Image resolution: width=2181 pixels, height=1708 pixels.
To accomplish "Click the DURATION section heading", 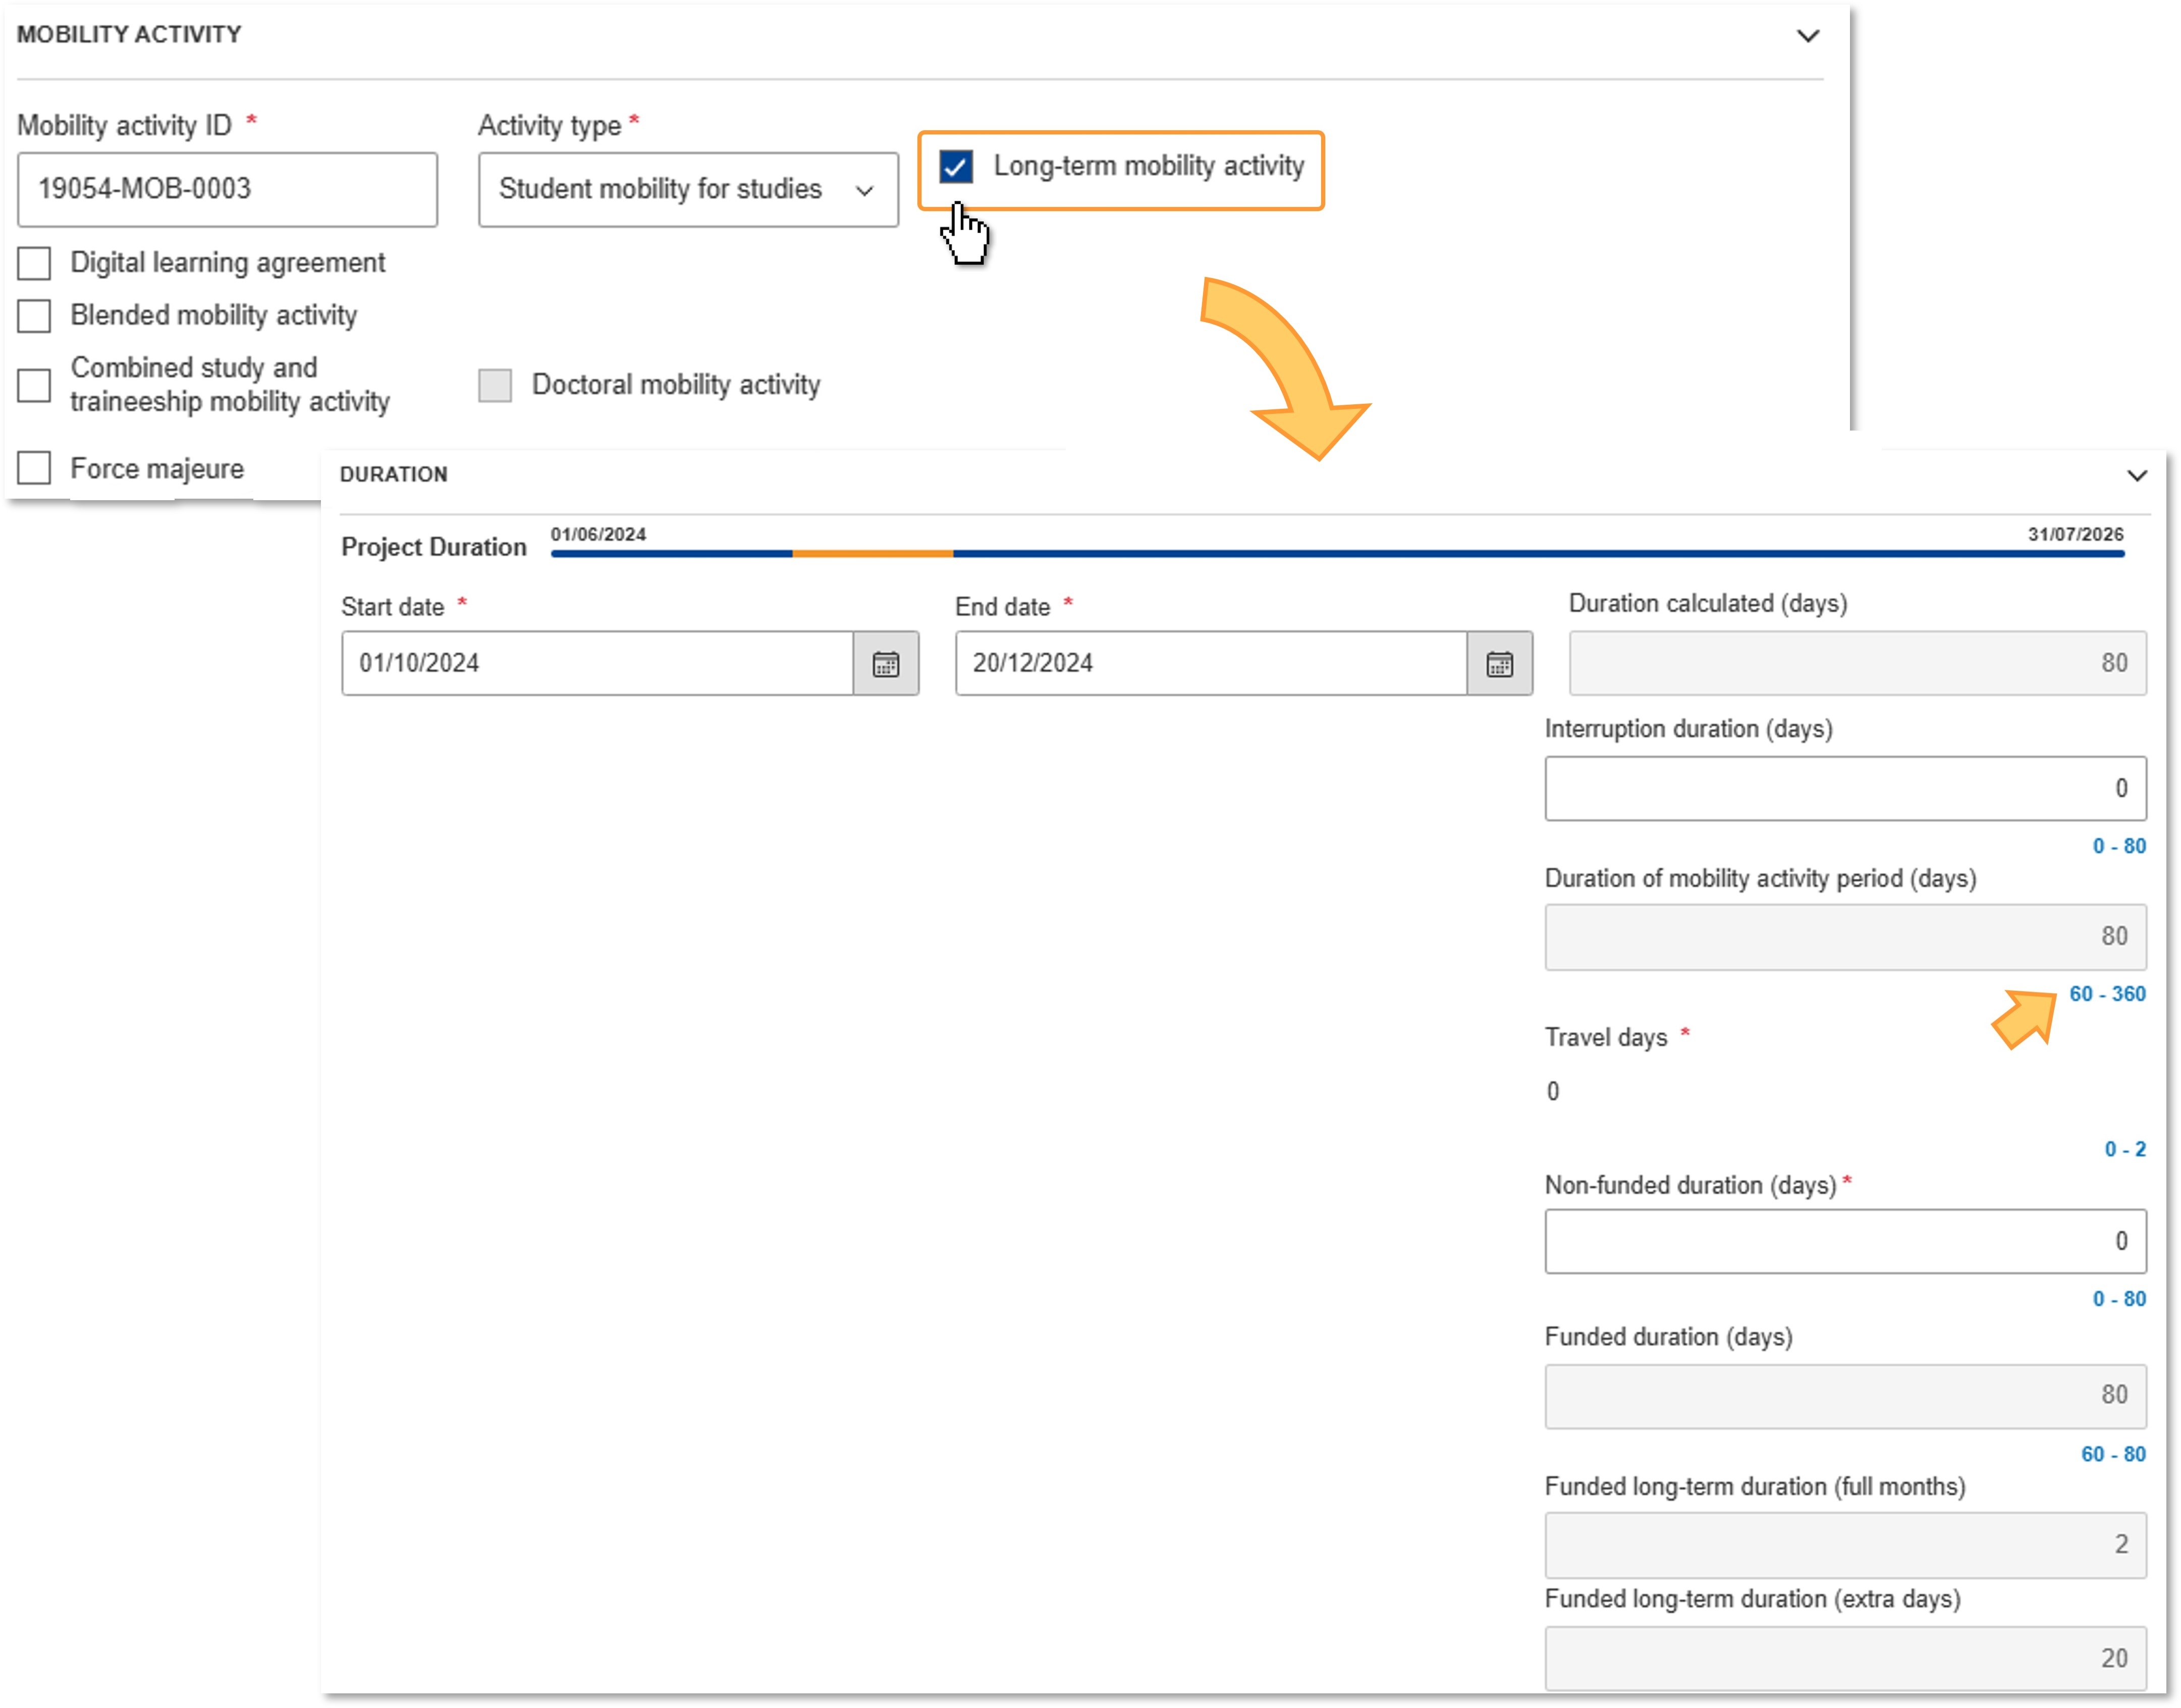I will click(394, 475).
